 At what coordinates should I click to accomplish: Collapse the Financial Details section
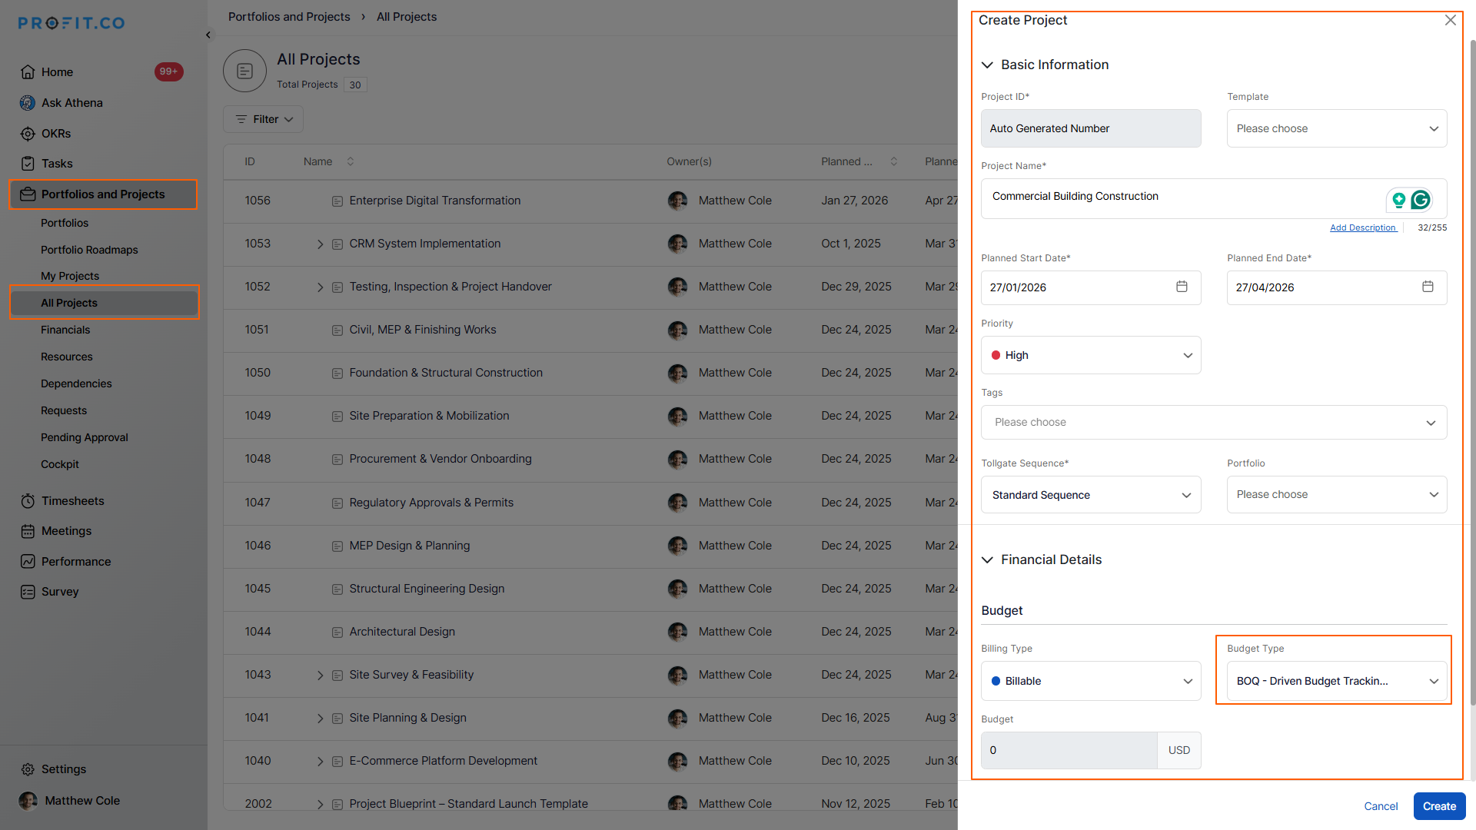[x=988, y=560]
